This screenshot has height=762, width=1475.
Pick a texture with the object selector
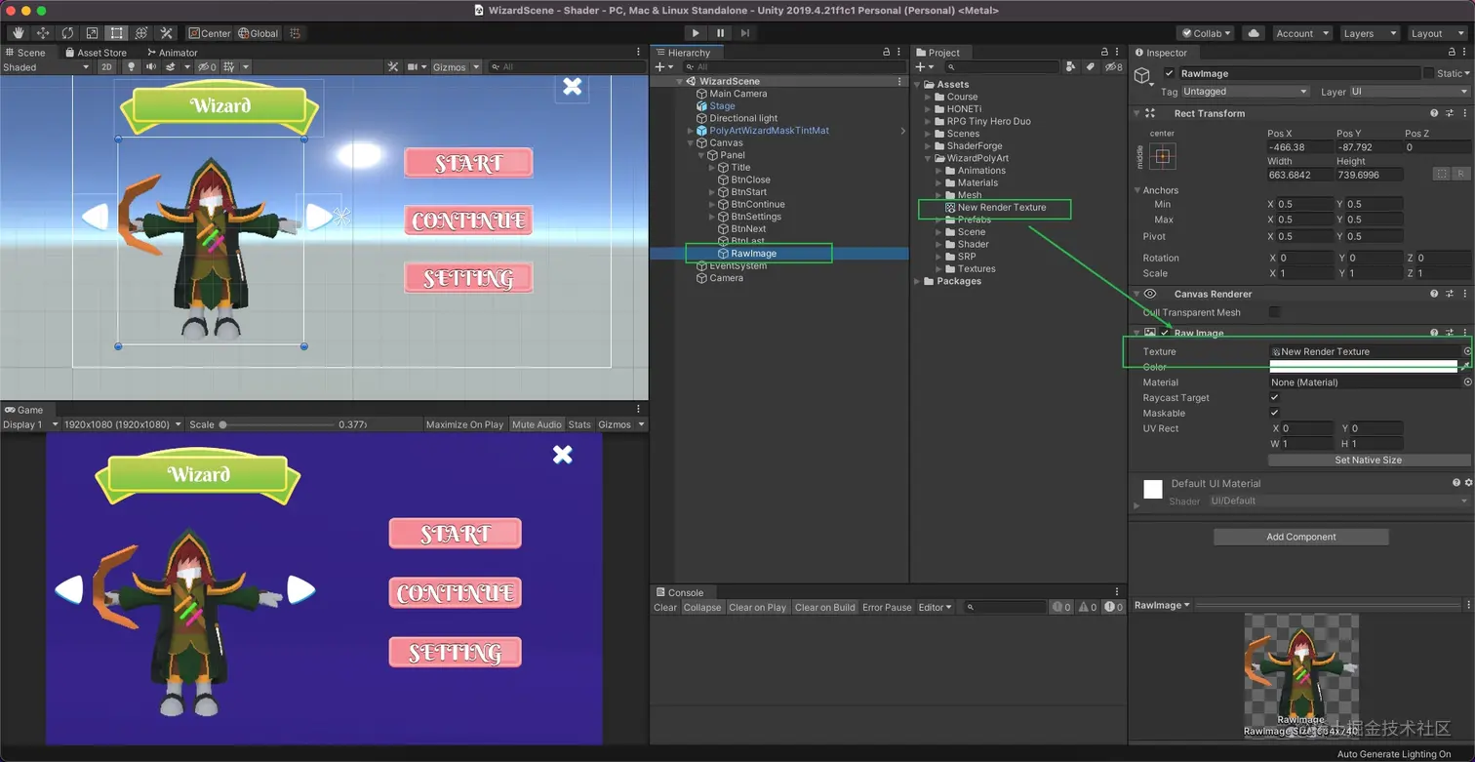click(x=1467, y=351)
